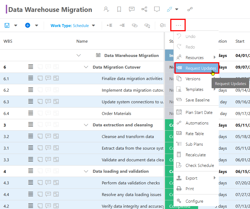Image resolution: width=250 pixels, height=209 pixels.
Task: Click the 'Data Warehouse Migration' page title
Action: point(50,10)
